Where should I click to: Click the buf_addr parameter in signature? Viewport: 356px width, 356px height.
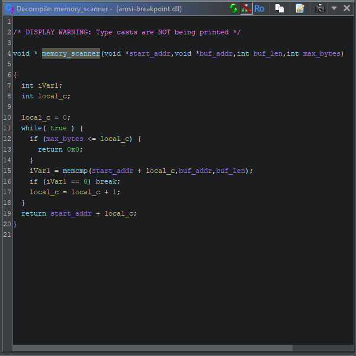(x=216, y=53)
